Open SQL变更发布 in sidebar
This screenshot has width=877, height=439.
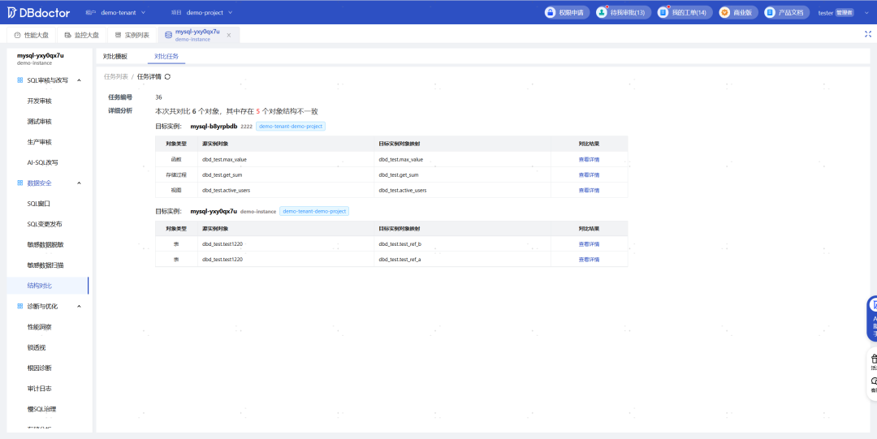coord(45,224)
